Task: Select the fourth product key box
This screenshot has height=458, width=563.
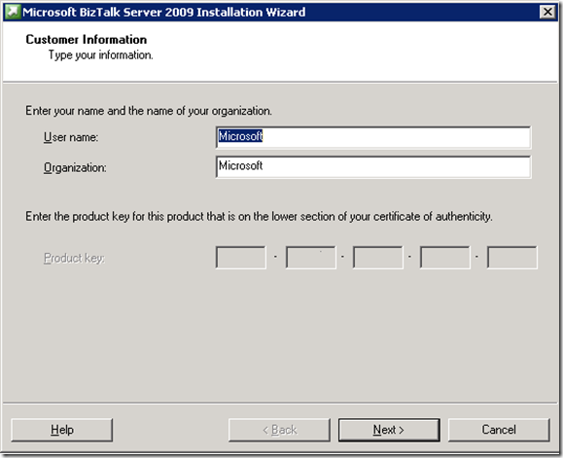Action: tap(445, 258)
